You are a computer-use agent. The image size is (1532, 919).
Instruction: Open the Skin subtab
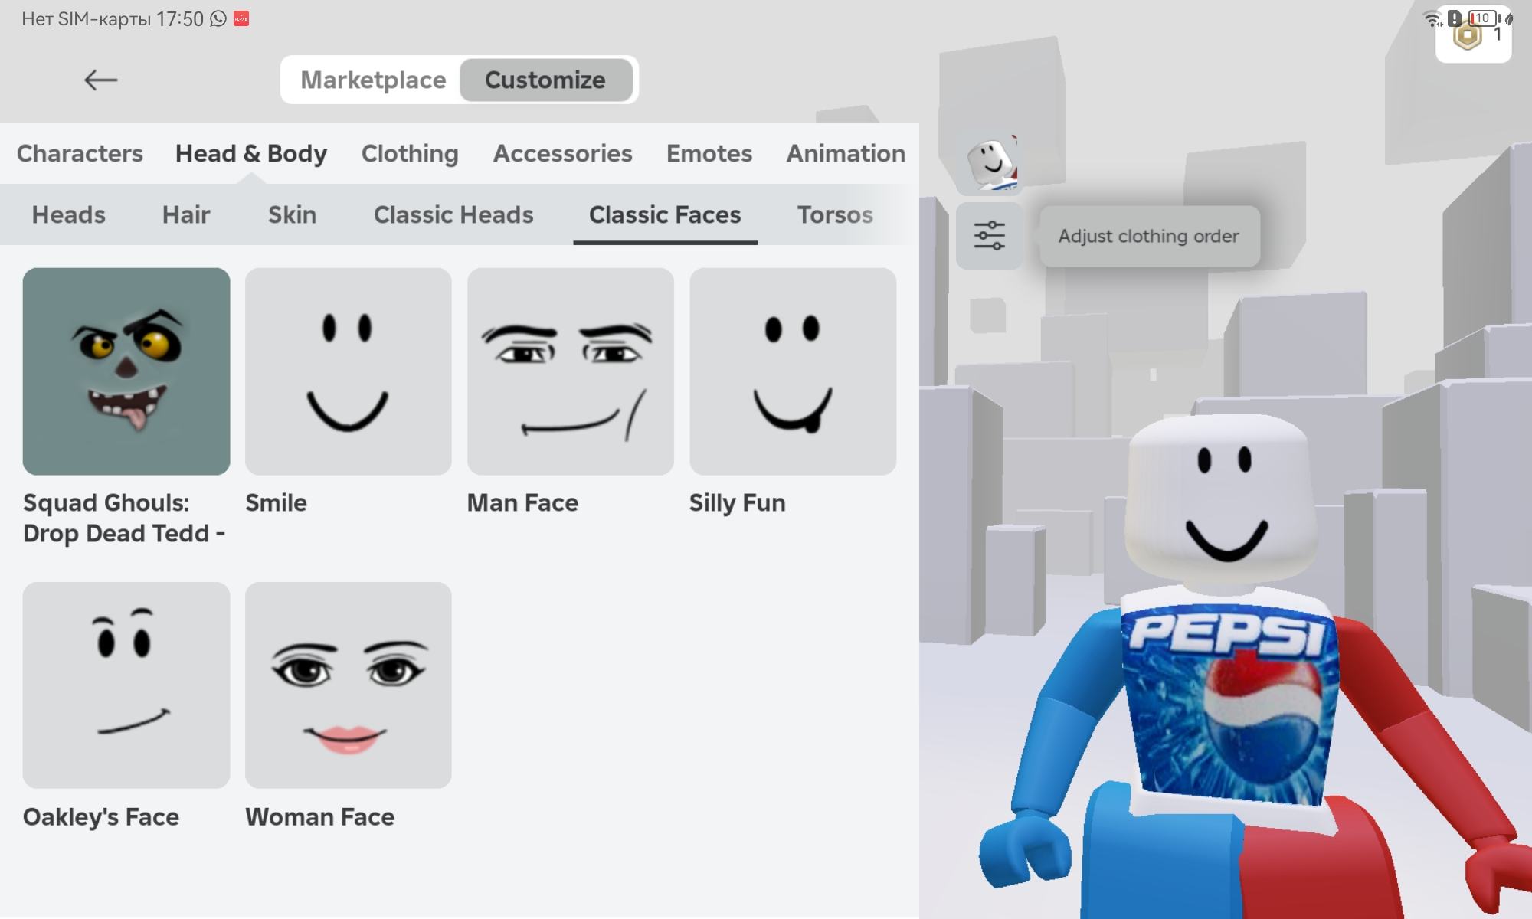tap(292, 214)
